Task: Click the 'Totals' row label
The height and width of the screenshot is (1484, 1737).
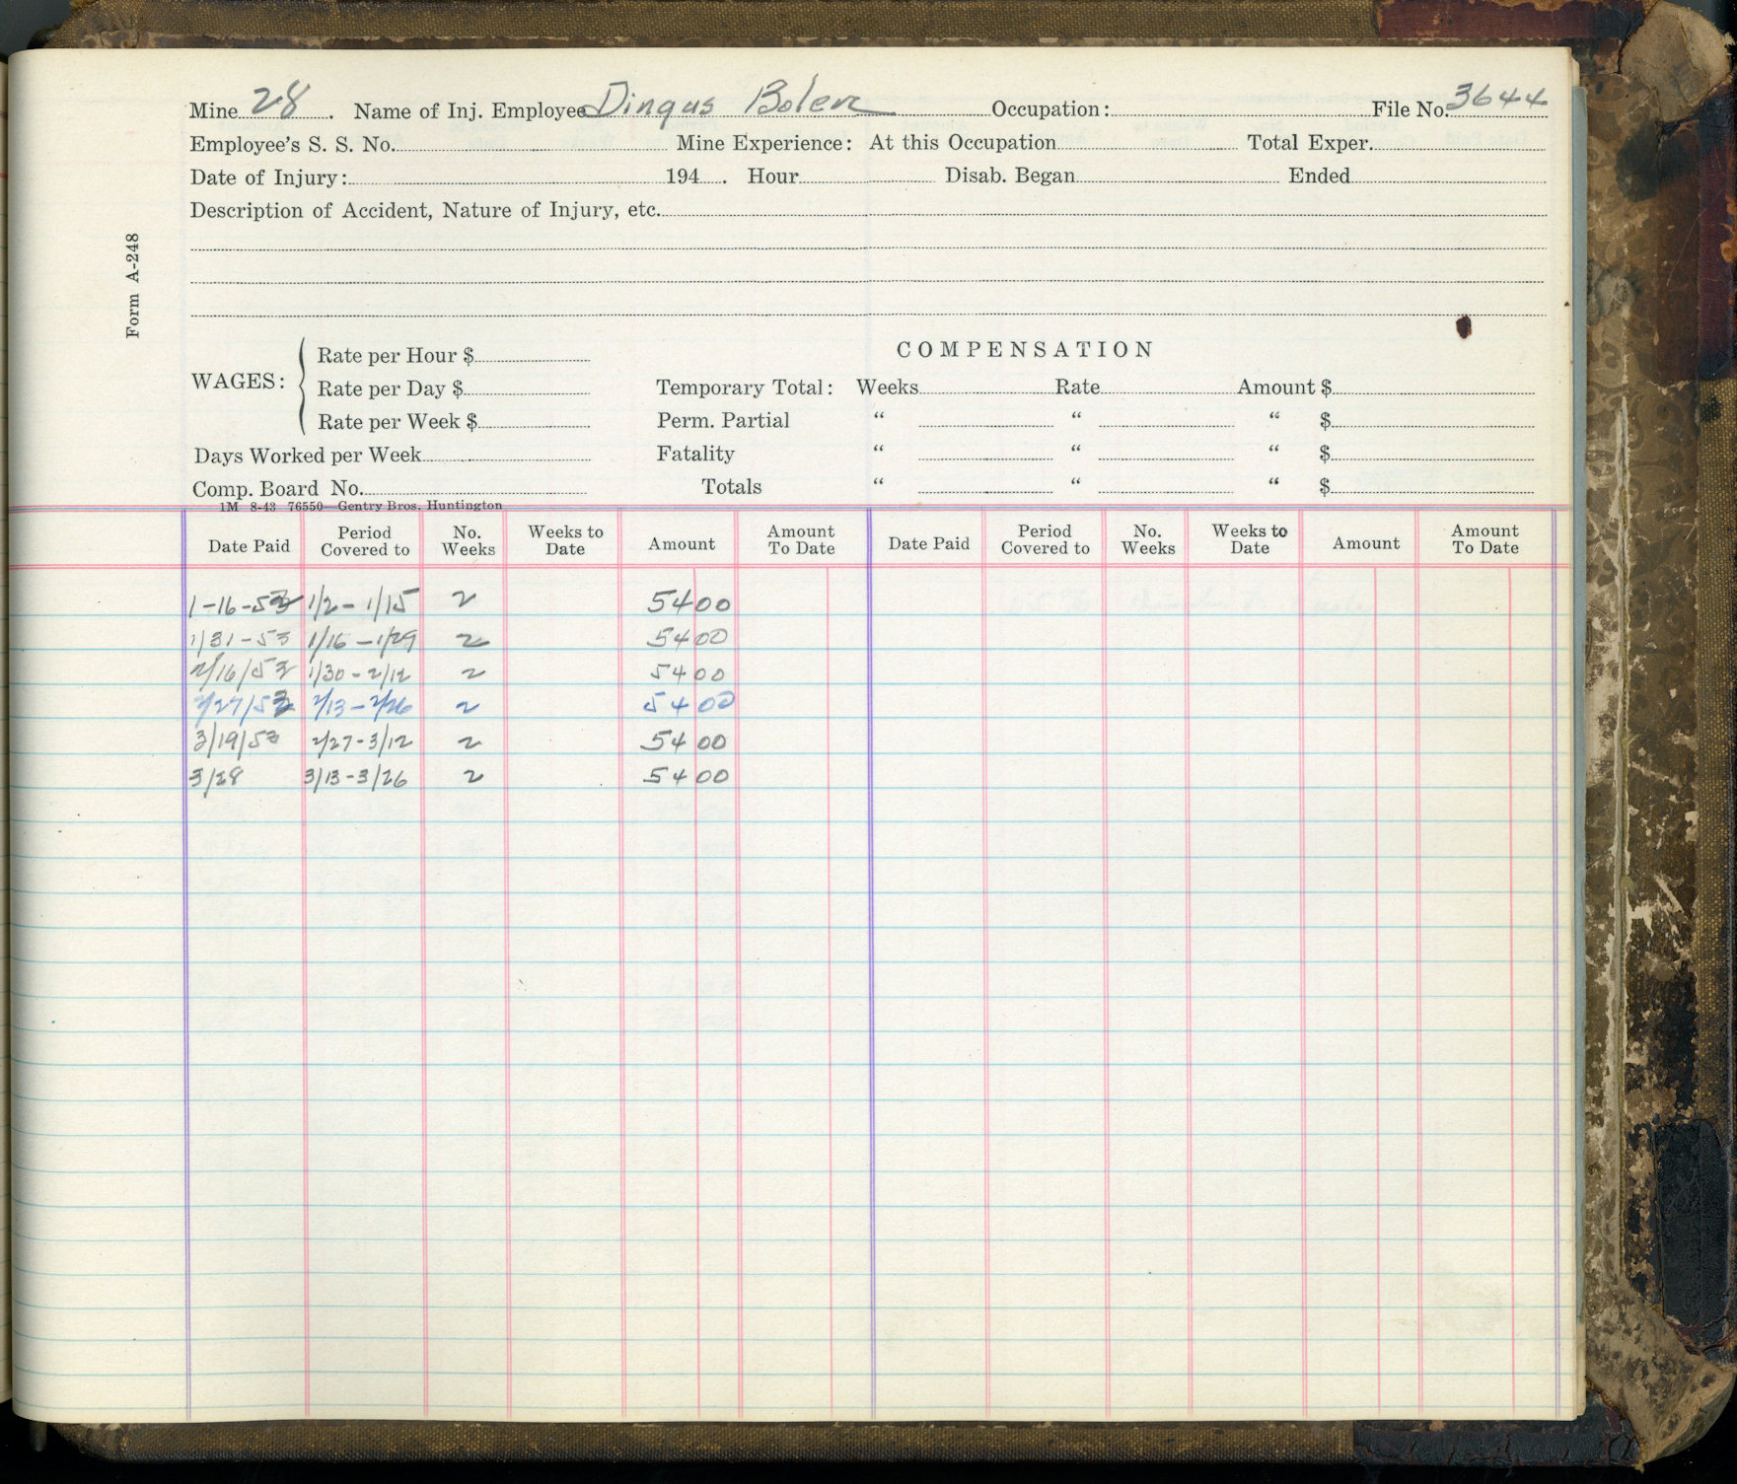Action: [x=731, y=487]
